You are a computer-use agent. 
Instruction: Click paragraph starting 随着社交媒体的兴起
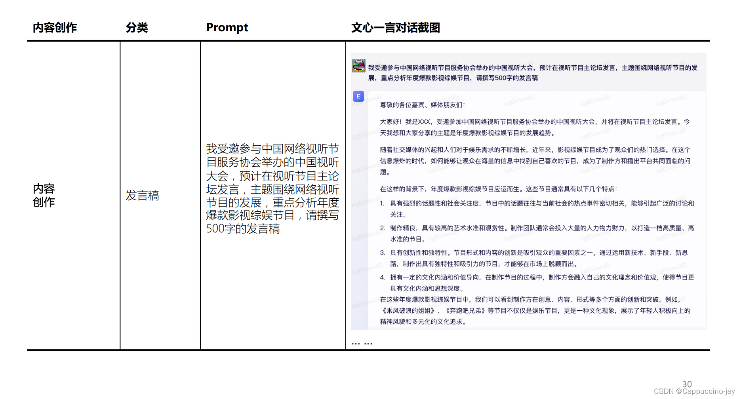pyautogui.click(x=535, y=161)
